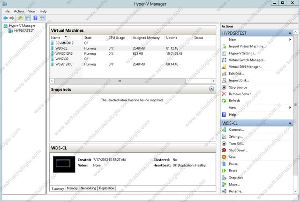
Task: Open the File menu
Action: (x=7, y=11)
